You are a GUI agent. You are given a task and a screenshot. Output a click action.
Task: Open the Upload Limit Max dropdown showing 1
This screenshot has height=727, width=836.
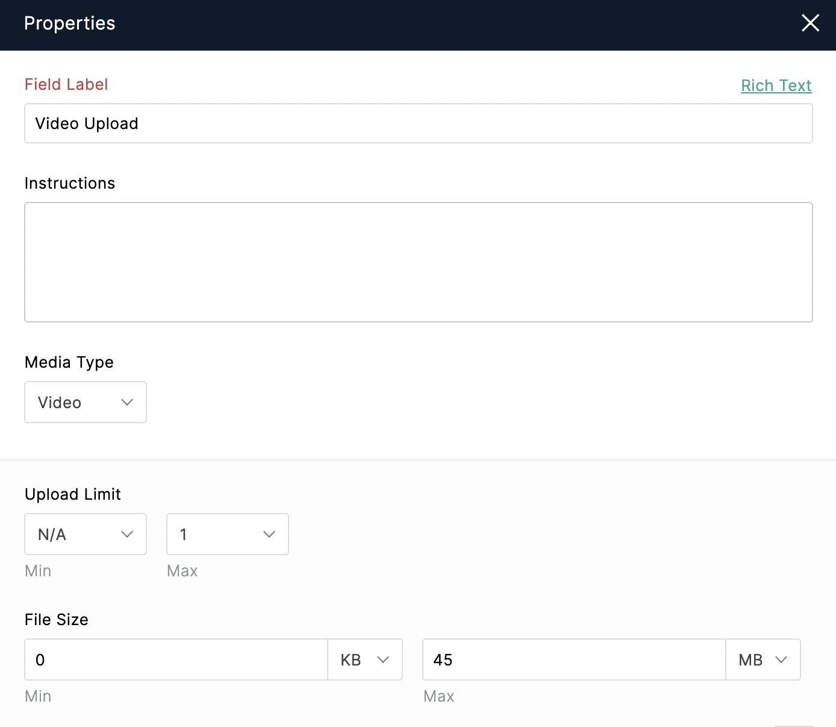[x=228, y=534]
